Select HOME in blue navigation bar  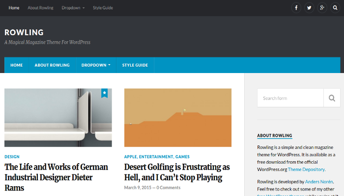pyautogui.click(x=17, y=65)
